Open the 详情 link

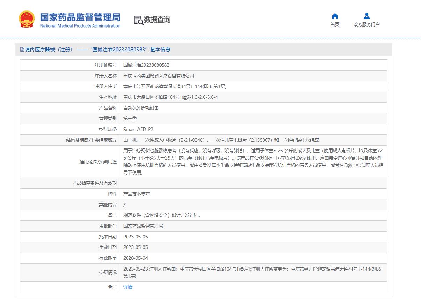click(x=128, y=287)
